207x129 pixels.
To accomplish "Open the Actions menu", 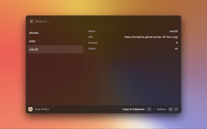I will pyautogui.click(x=161, y=109).
